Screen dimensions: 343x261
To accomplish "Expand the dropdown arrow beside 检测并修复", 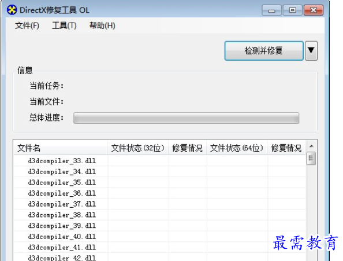I will (x=311, y=50).
